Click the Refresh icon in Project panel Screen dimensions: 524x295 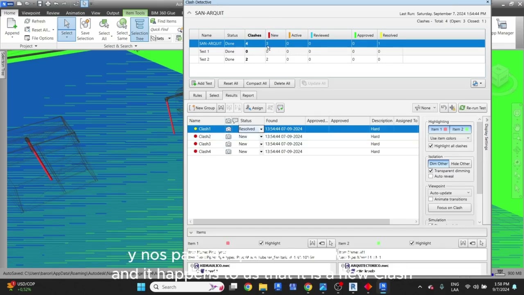pyautogui.click(x=27, y=21)
